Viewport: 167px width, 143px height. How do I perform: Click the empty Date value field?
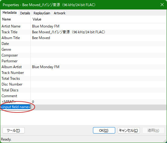98,44
